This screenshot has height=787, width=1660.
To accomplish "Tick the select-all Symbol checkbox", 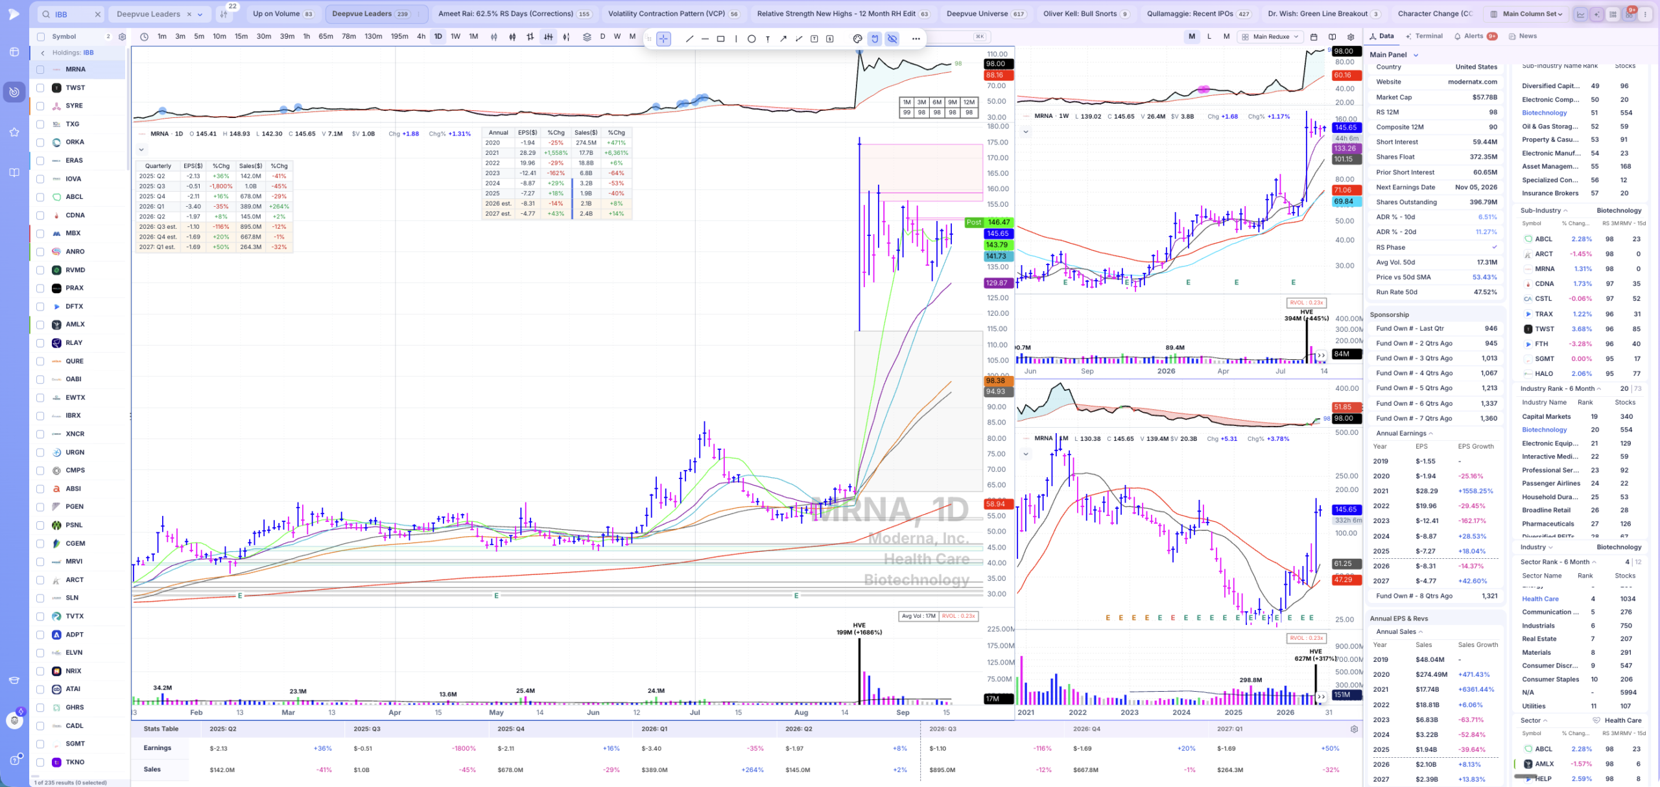I will click(x=41, y=37).
